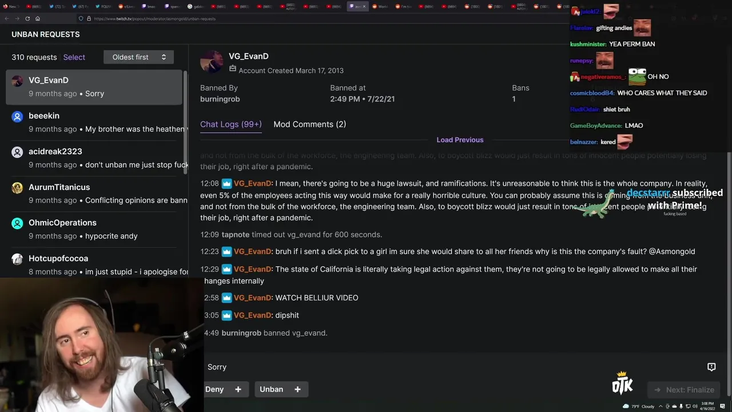Open beeekin's unban request
732x412 pixels.
pyautogui.click(x=94, y=122)
